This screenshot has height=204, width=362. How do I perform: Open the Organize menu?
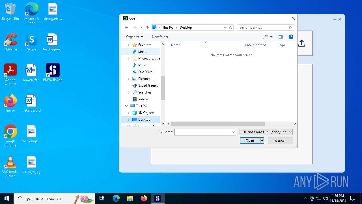coord(134,37)
